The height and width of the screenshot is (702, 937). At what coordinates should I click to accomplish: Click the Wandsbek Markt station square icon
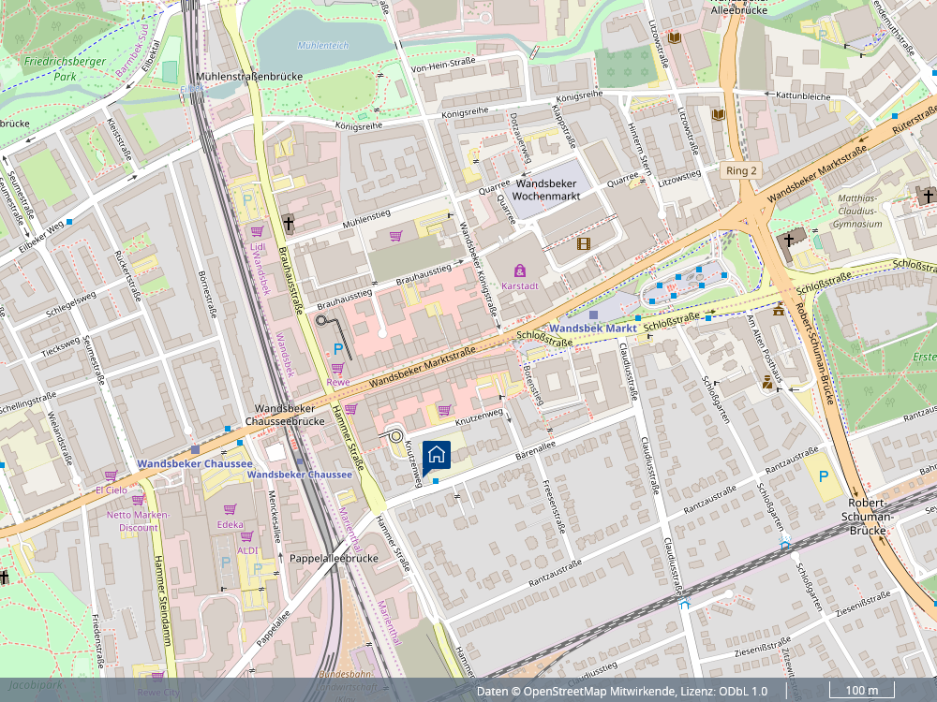pyautogui.click(x=593, y=315)
